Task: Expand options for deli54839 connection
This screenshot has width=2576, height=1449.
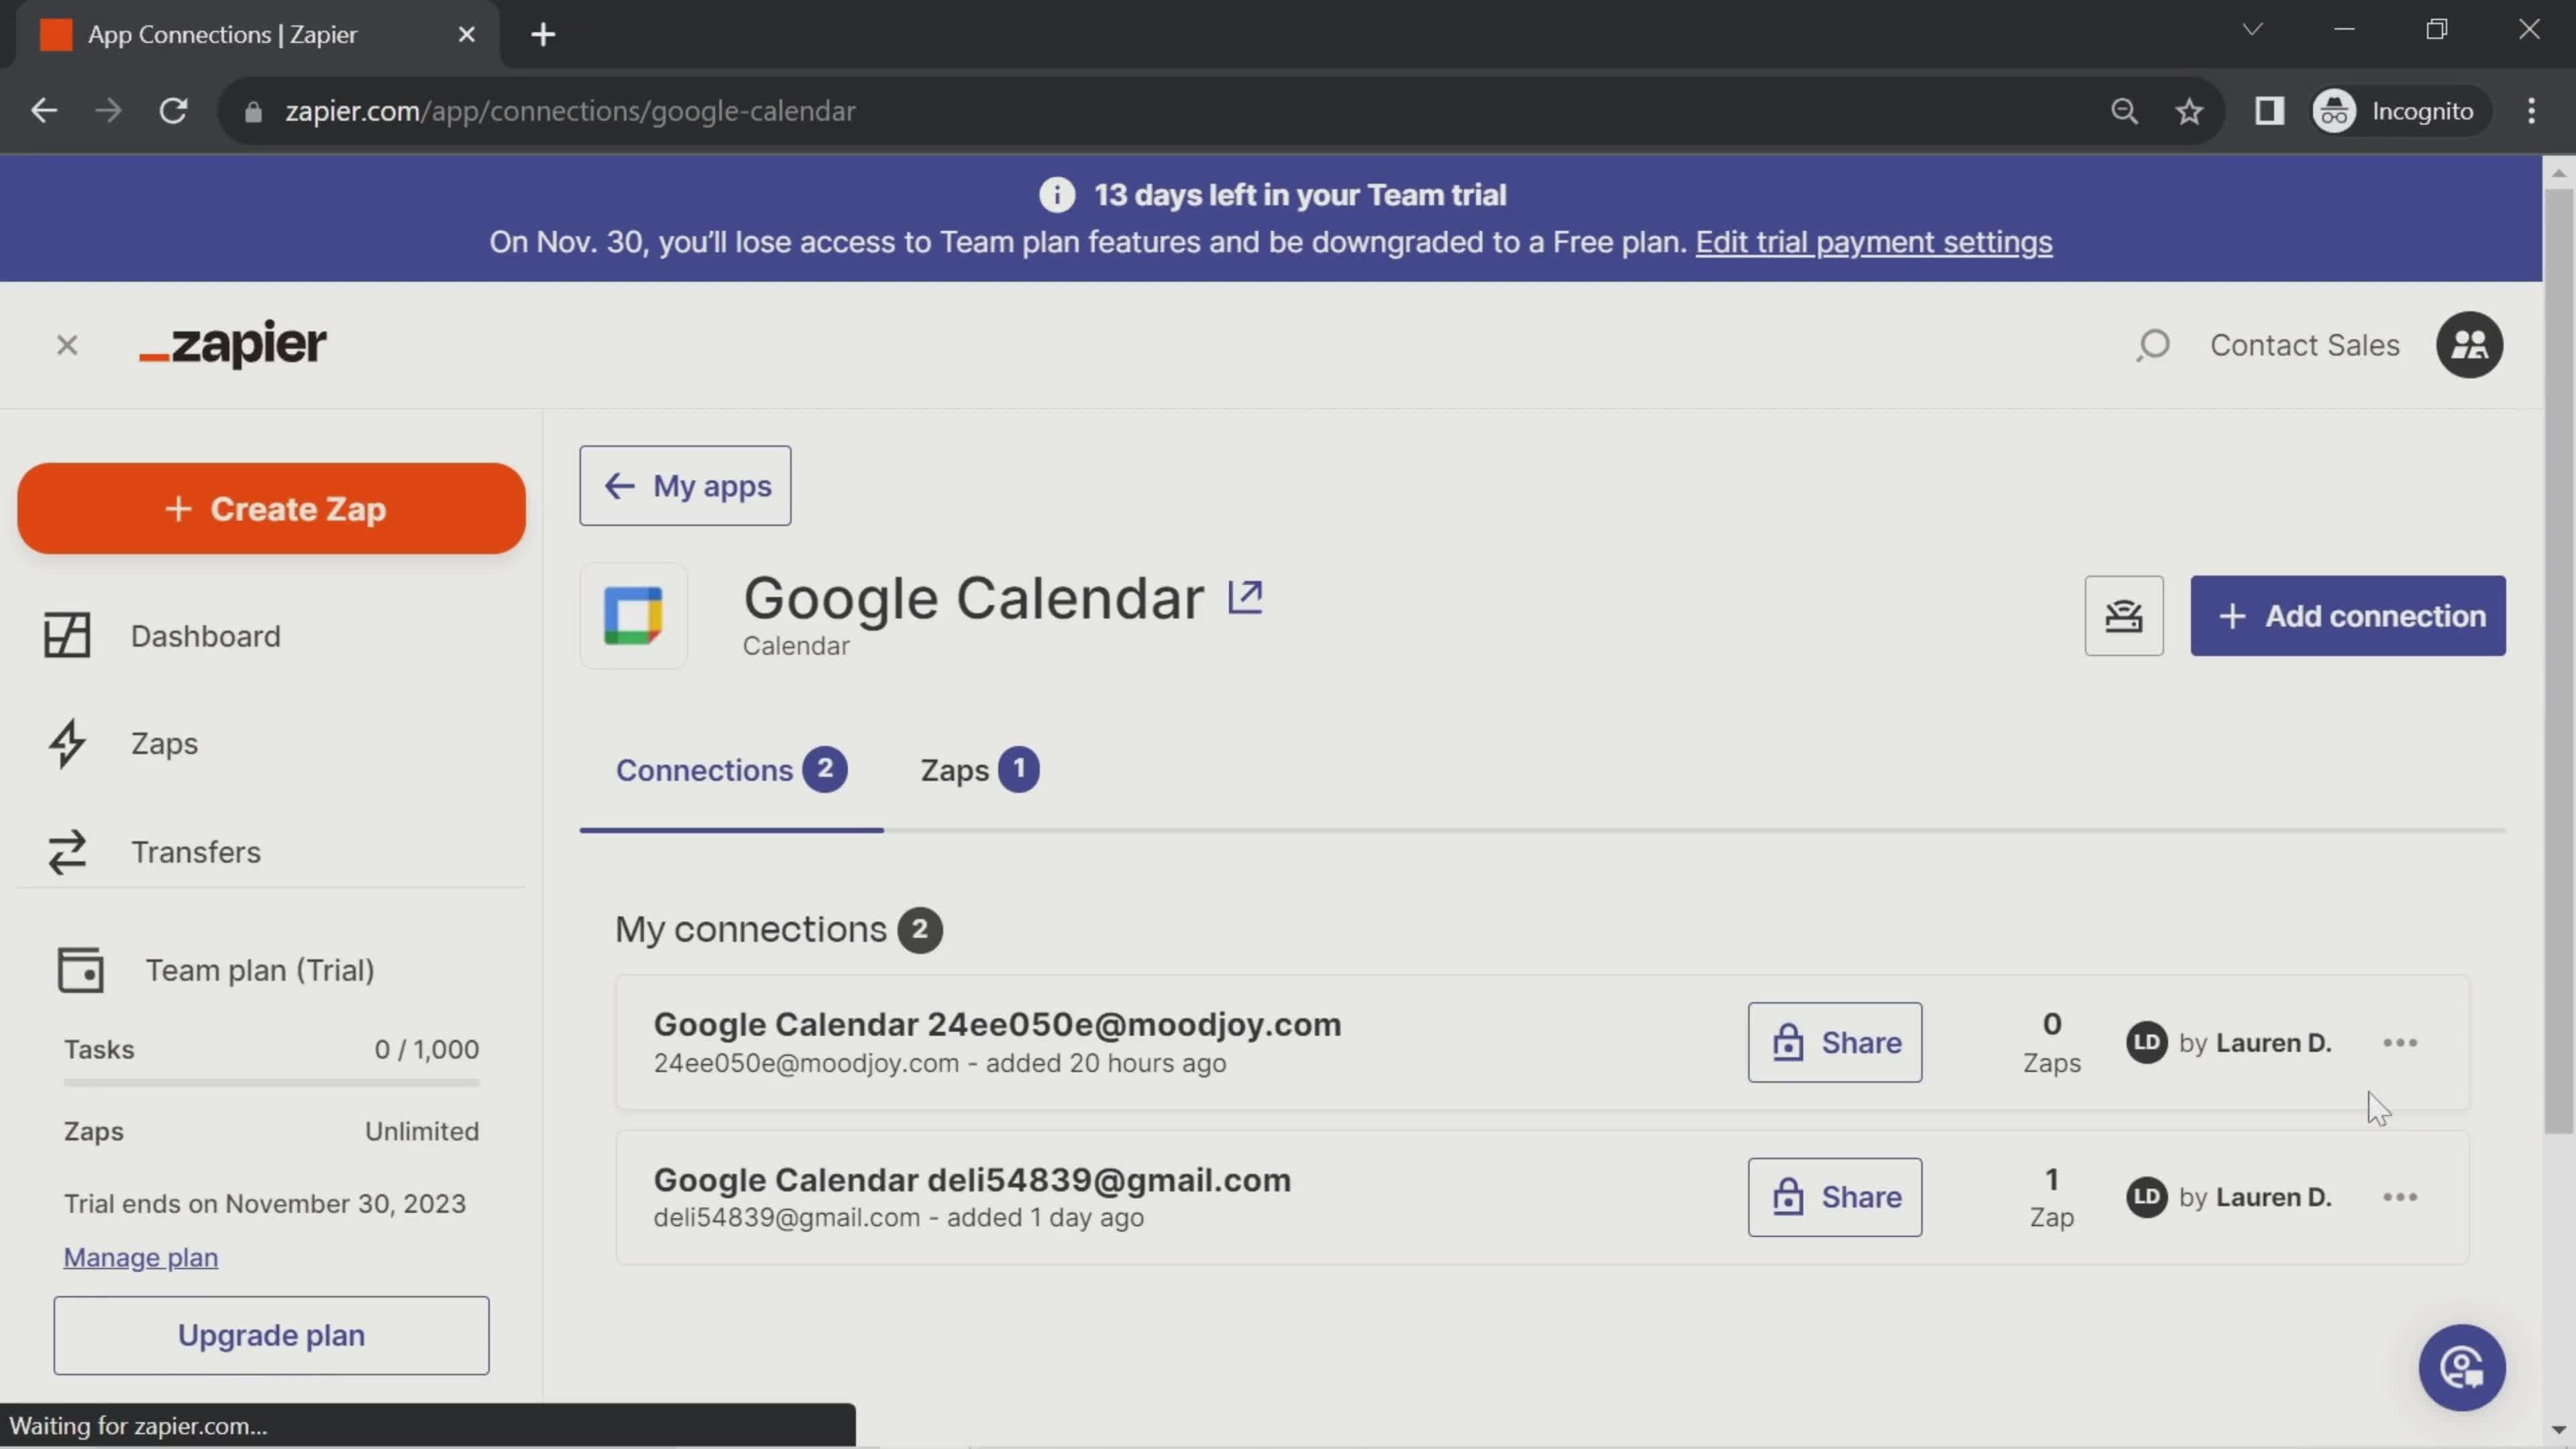Action: [2401, 1196]
